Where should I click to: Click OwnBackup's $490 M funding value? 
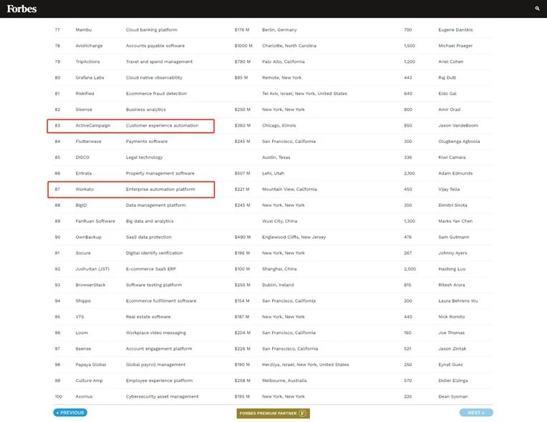(x=243, y=237)
